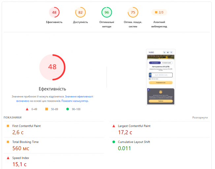
Task: Click the Cumulative Layout Shift green circle icon
Action: pos(114,142)
